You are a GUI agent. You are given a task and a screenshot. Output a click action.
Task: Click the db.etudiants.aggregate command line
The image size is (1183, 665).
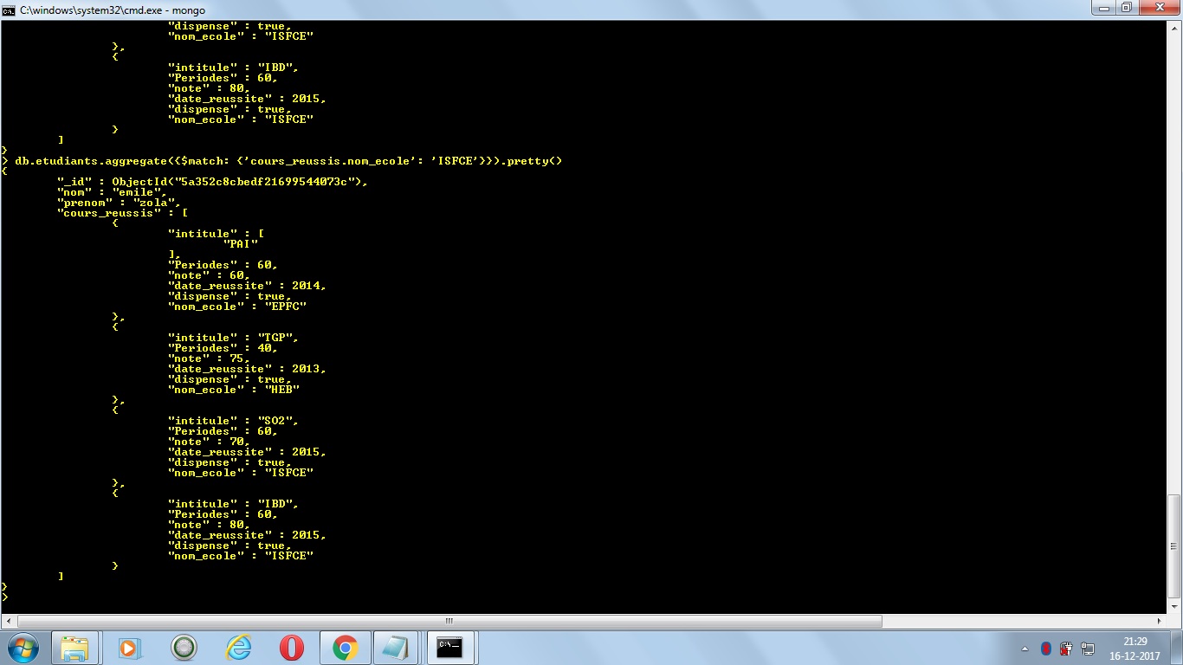click(x=288, y=161)
